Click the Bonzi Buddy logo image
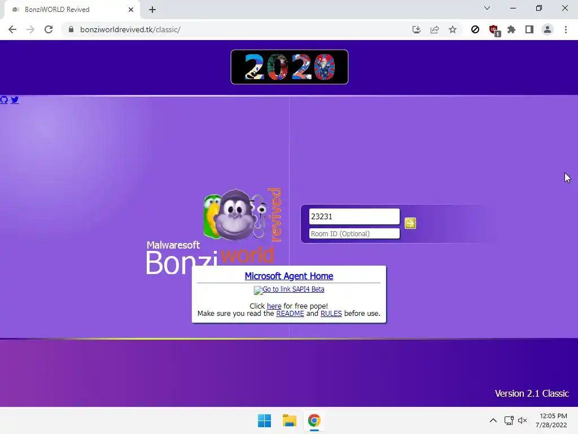The width and height of the screenshot is (578, 434). tap(234, 215)
